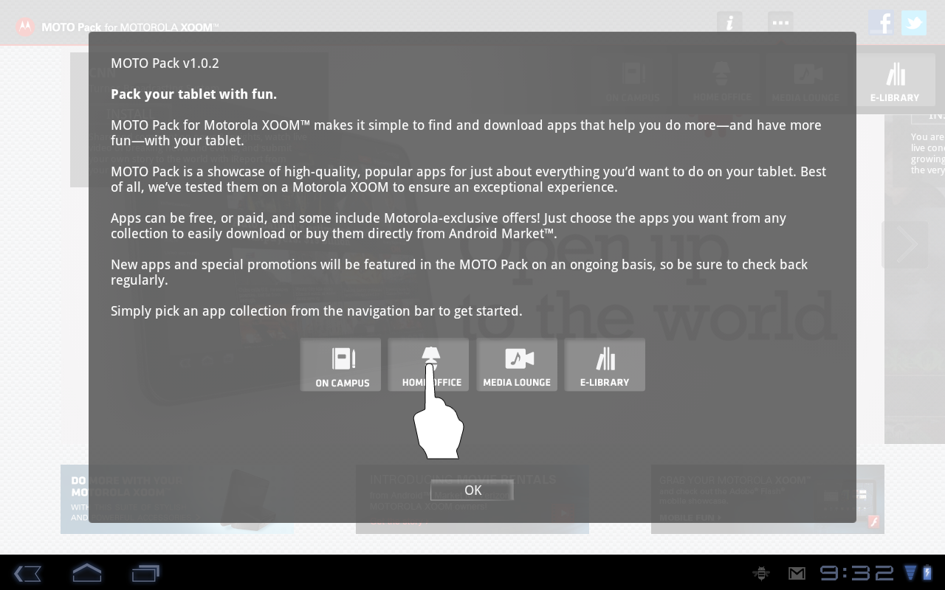Screen dimensions: 945x590
Task: Tap the Media Lounge icon inside the dialog
Action: click(x=517, y=365)
